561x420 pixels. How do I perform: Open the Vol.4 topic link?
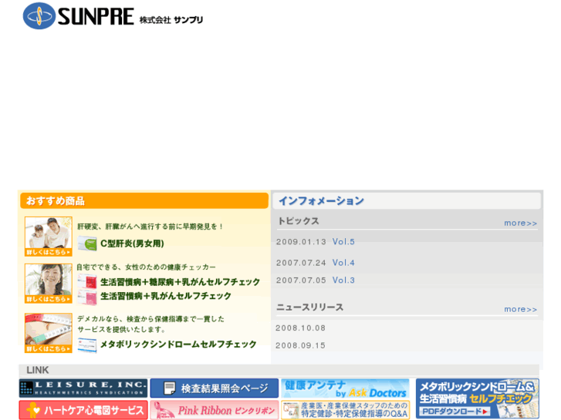(x=343, y=263)
